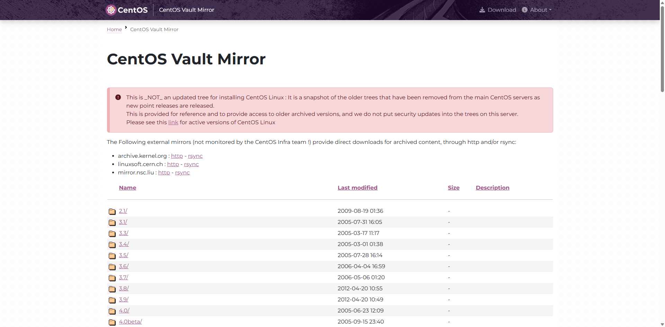Sort listing by Last modified column

pyautogui.click(x=357, y=188)
